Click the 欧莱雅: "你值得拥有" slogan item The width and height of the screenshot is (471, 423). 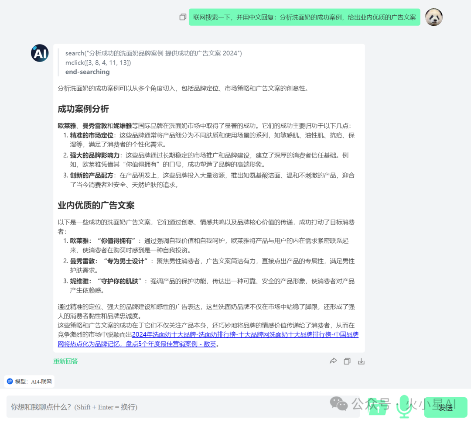(x=209, y=245)
